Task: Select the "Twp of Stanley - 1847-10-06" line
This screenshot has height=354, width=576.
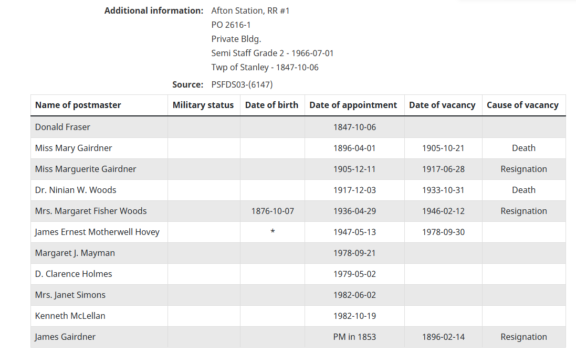Action: (265, 67)
